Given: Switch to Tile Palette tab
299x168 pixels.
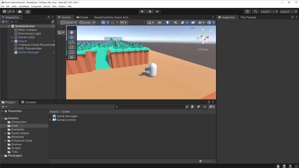Looking at the screenshot, I should coord(248,17).
